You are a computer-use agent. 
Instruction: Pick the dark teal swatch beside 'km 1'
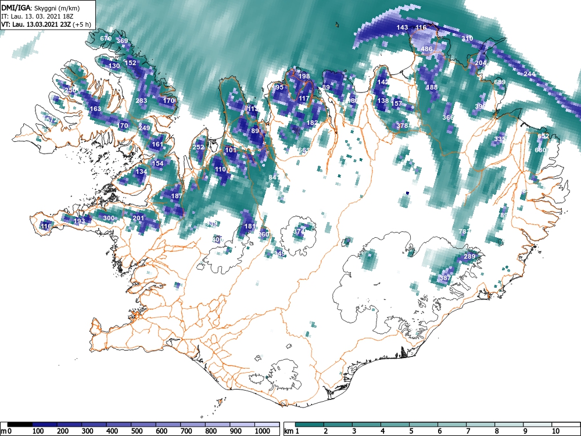310,424
